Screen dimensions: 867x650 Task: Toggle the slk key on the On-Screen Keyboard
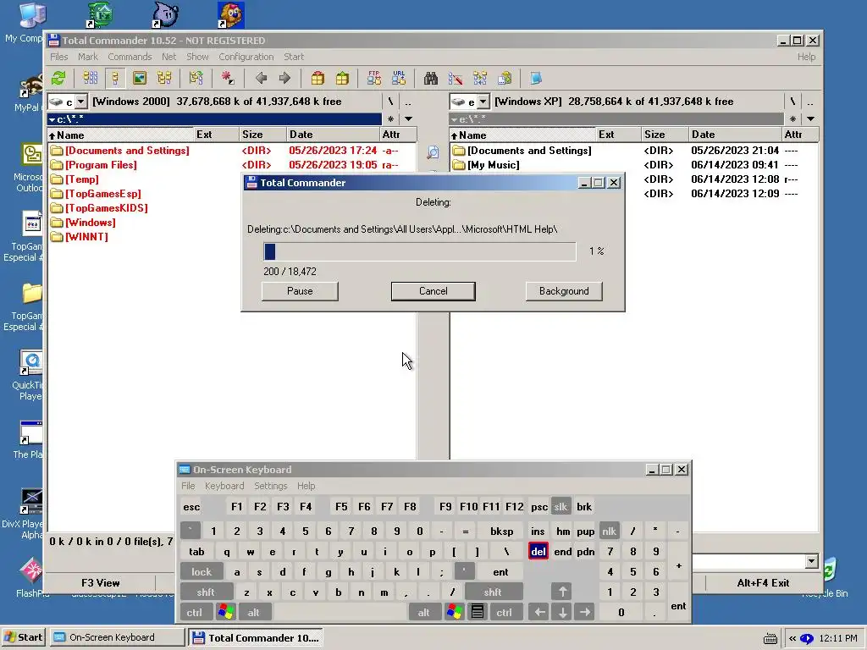point(561,506)
